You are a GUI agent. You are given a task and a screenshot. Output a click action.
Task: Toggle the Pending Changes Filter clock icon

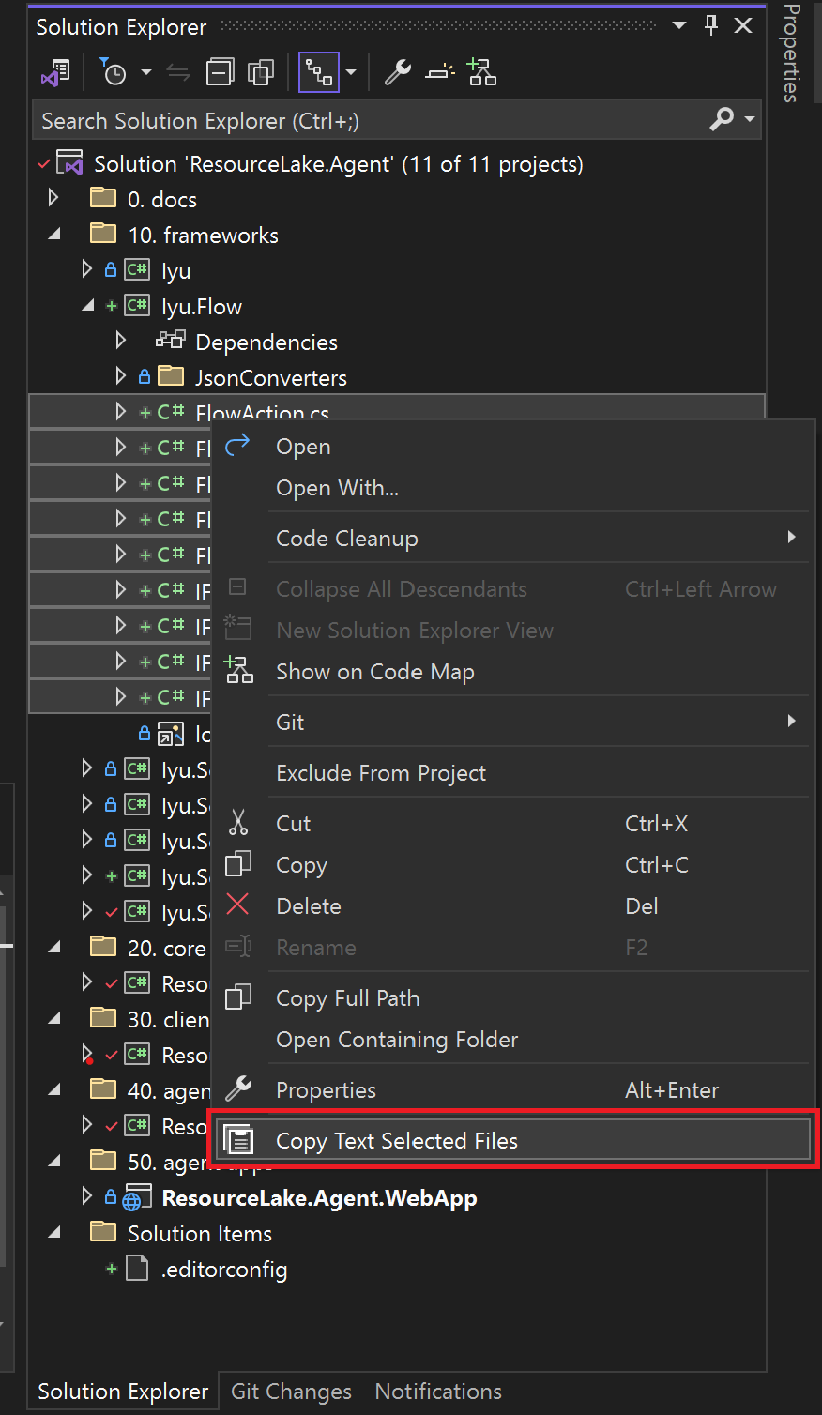pyautogui.click(x=113, y=72)
